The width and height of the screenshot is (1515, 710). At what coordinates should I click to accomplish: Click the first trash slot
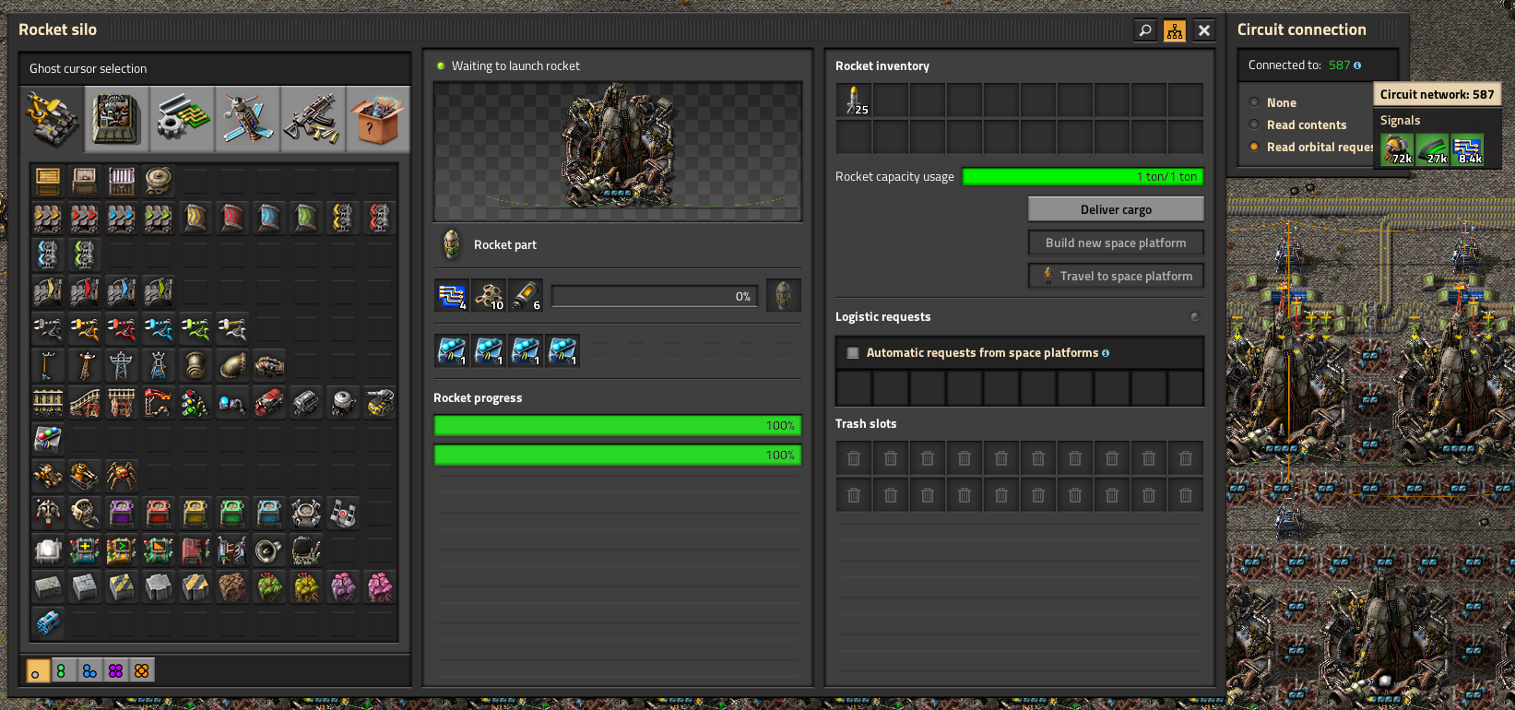click(x=854, y=458)
